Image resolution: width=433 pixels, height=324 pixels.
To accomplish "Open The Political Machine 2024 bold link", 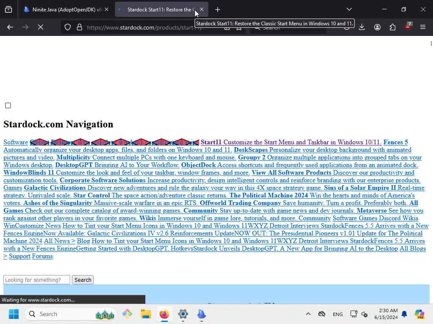I will (269, 195).
